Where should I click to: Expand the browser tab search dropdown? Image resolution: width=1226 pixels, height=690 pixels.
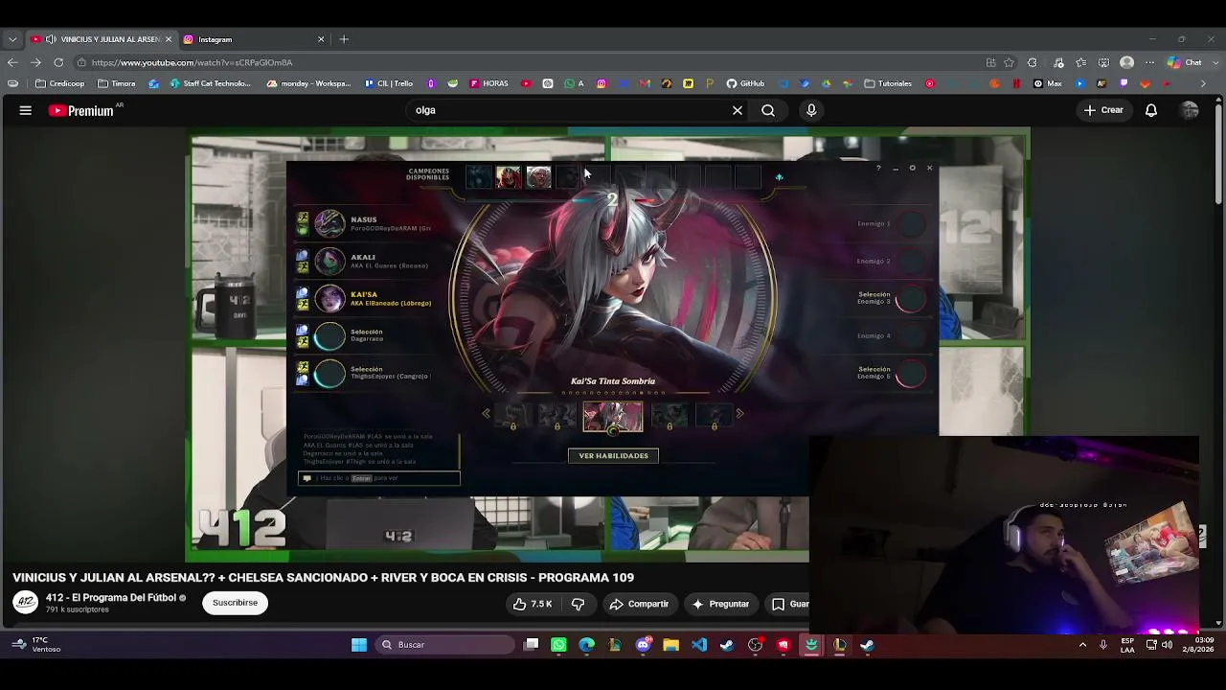pyautogui.click(x=12, y=39)
